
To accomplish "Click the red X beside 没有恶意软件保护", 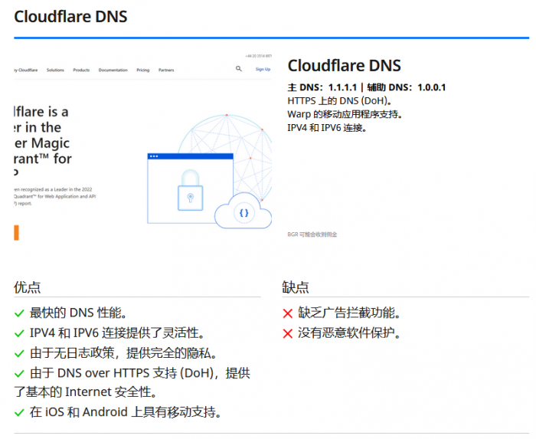I will (288, 333).
